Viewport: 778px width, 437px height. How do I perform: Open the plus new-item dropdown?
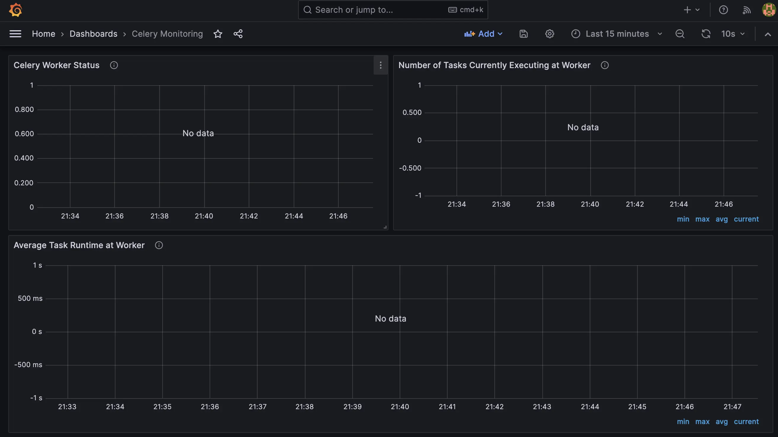tap(692, 10)
